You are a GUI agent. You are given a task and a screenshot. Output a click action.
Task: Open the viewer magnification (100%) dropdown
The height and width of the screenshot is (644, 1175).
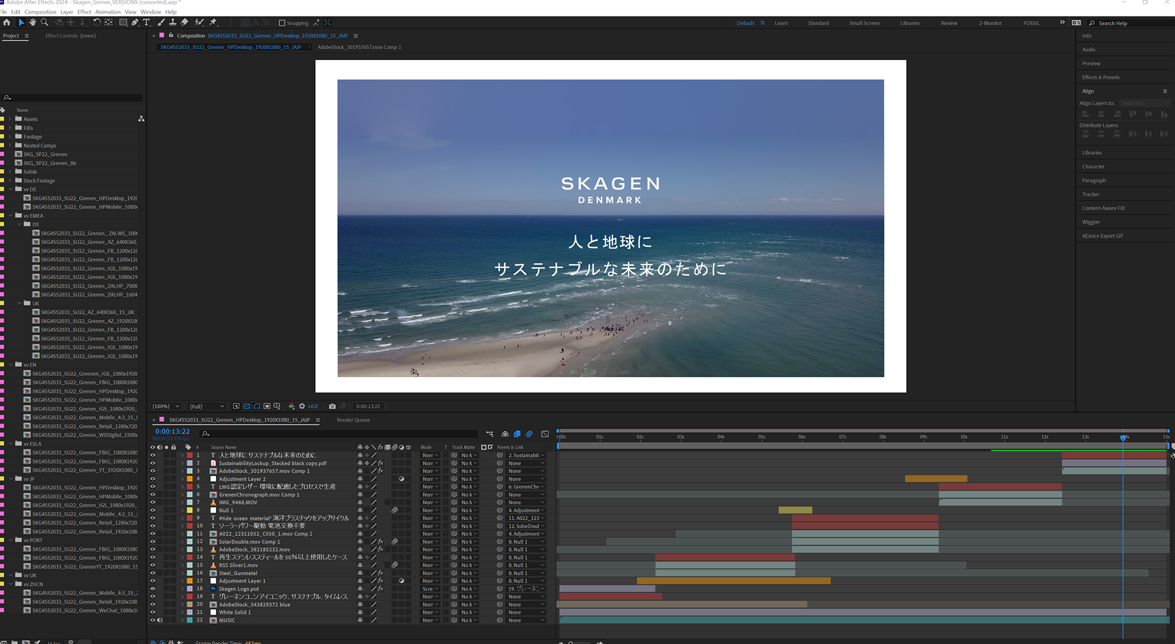click(166, 406)
